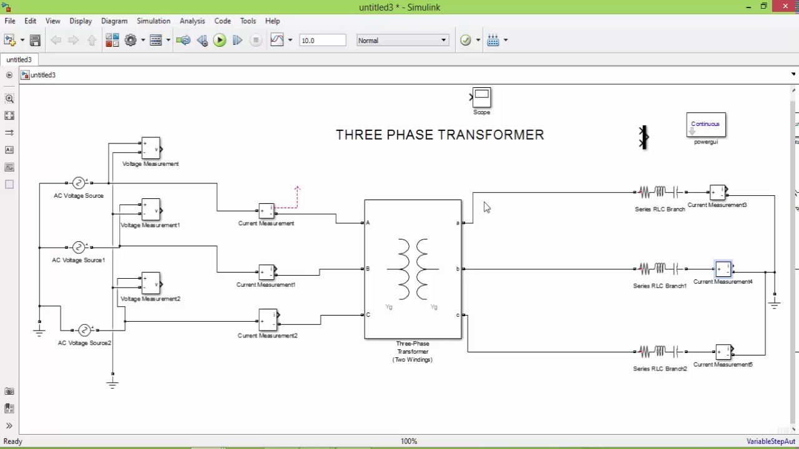This screenshot has height=449, width=799.
Task: Click the Up to Parent arrow
Action: coord(92,41)
